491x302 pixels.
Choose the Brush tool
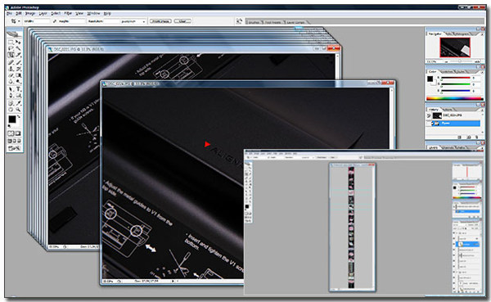coord(19,62)
